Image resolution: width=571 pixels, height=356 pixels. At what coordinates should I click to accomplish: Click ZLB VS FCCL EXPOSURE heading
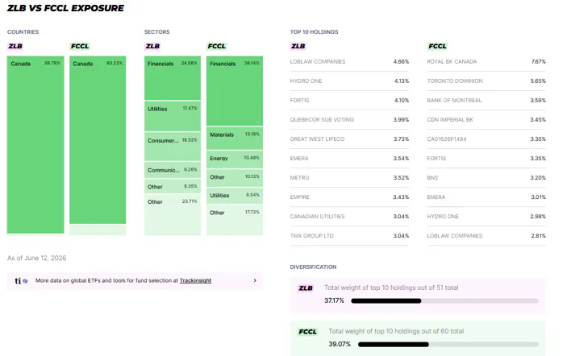(x=65, y=8)
